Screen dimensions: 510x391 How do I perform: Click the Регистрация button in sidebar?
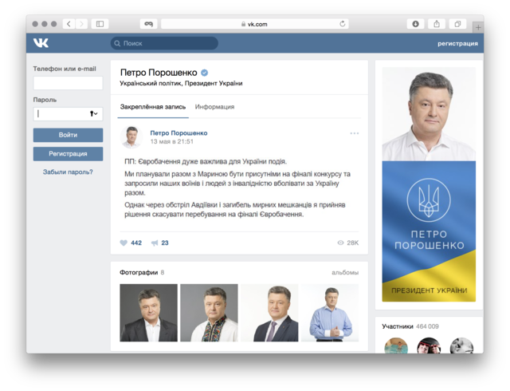point(68,154)
